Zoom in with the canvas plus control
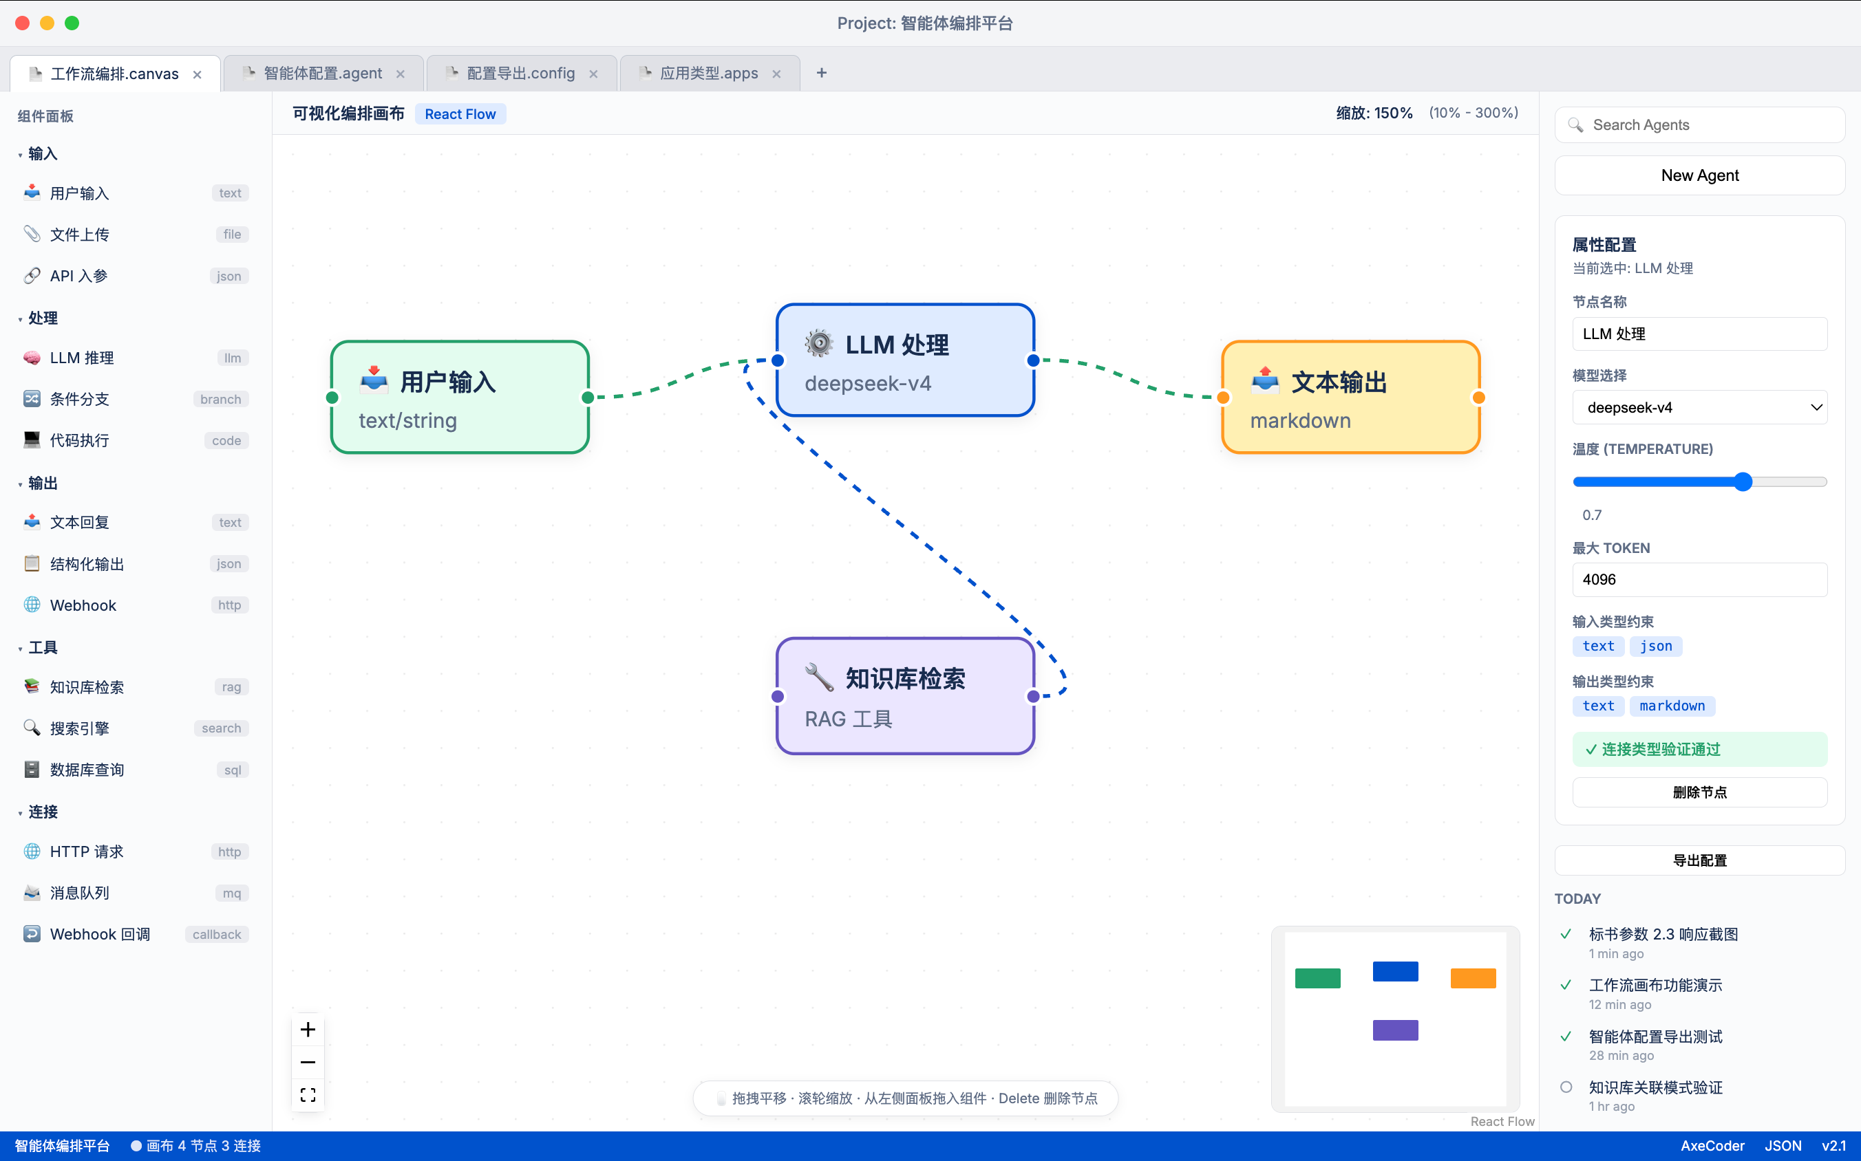 (308, 1030)
